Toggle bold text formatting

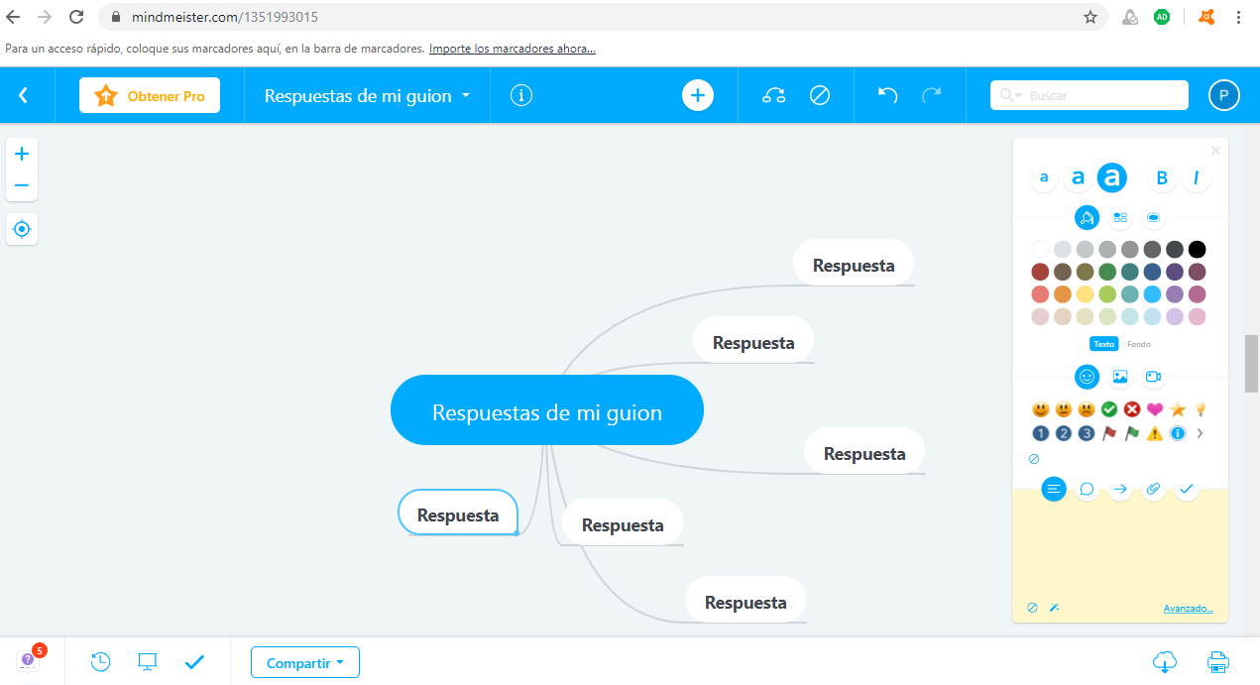coord(1162,178)
